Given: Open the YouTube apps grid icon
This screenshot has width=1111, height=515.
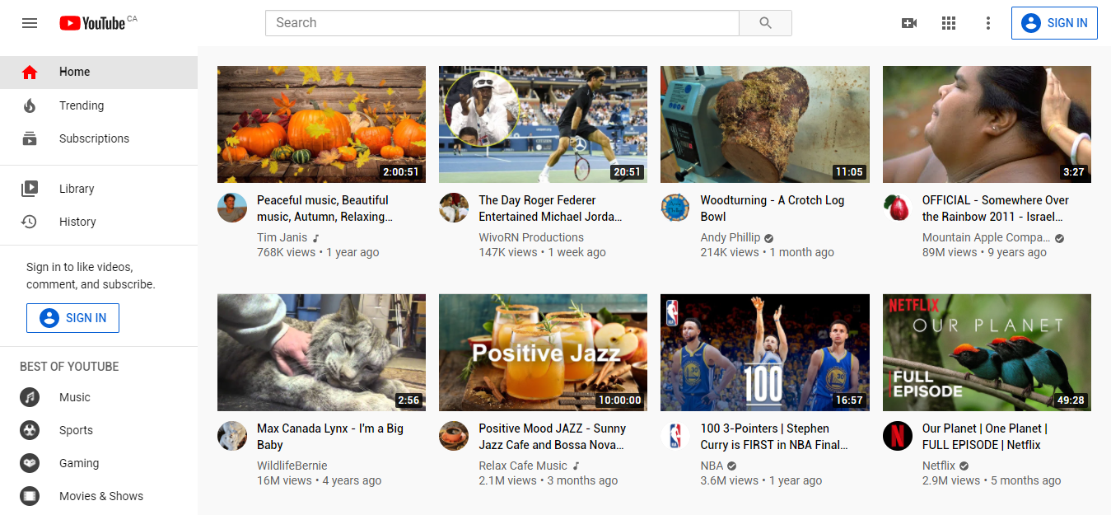Looking at the screenshot, I should (x=949, y=23).
